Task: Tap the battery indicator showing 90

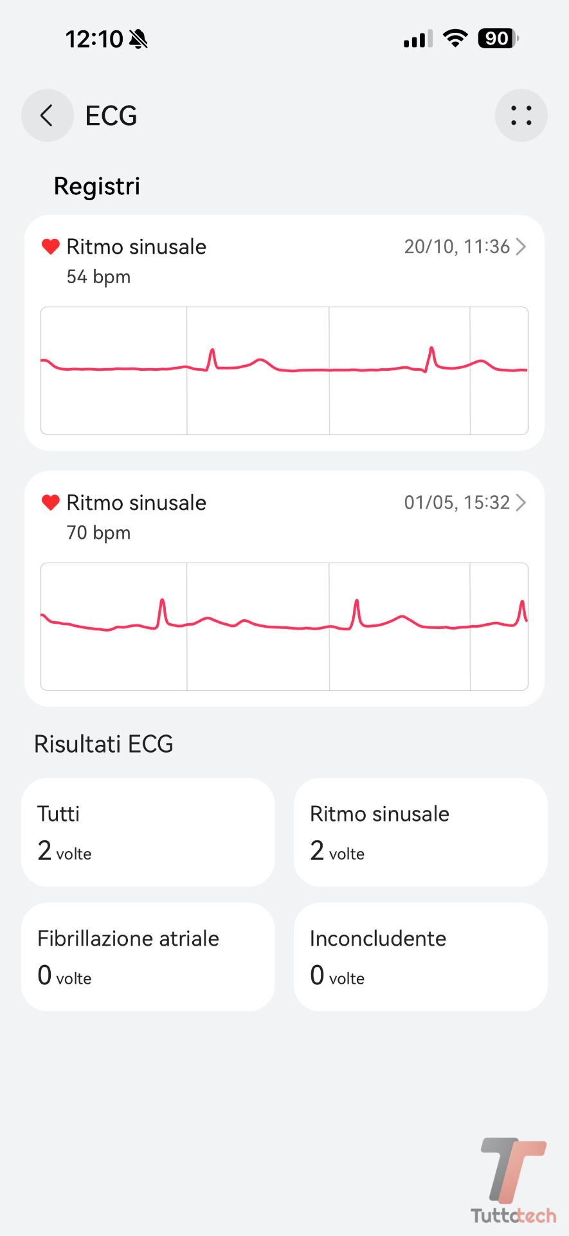Action: click(498, 39)
